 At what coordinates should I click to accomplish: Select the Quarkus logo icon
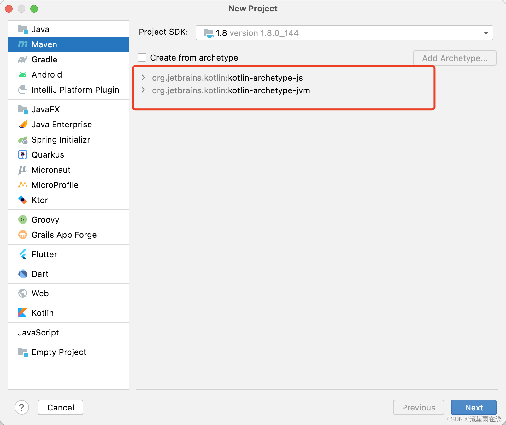[x=23, y=155]
